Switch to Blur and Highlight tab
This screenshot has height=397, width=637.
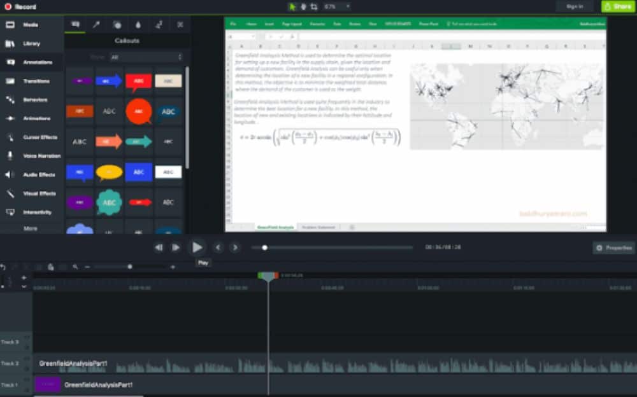138,25
